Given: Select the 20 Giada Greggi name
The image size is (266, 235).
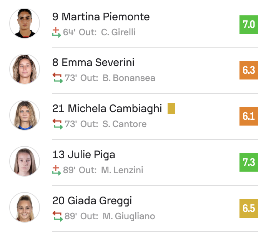Looking at the screenshot, I should [x=92, y=201].
